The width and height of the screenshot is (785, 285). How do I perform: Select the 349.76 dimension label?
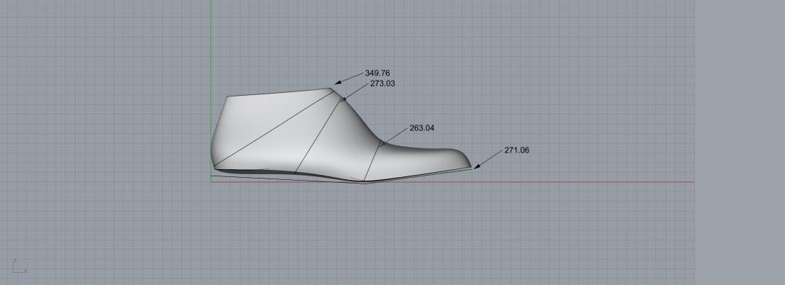tap(377, 73)
